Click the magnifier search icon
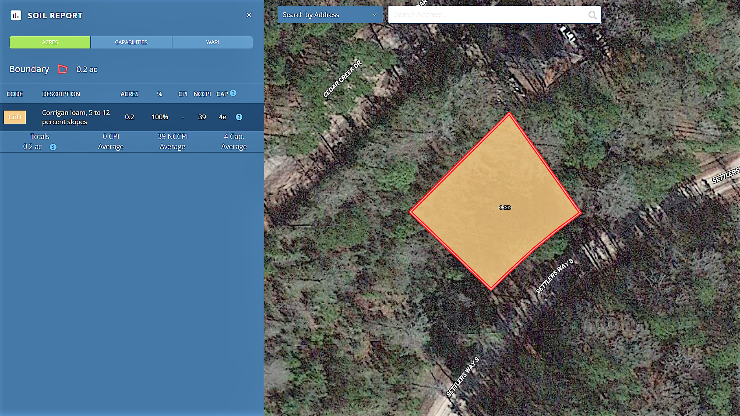This screenshot has height=416, width=740. point(592,15)
